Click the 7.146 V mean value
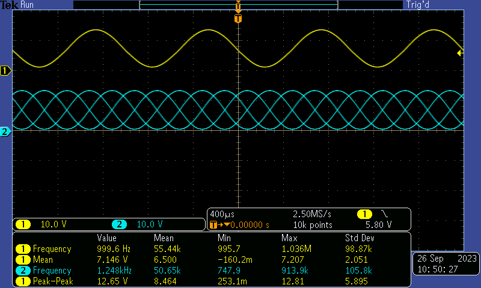The image size is (481, 288). click(112, 260)
